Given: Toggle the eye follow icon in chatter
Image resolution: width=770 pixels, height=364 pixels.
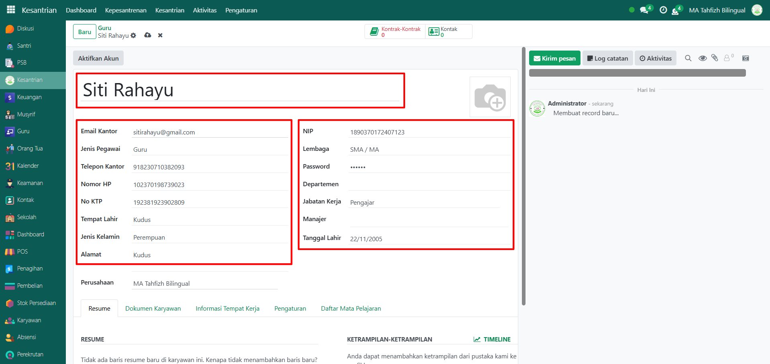Looking at the screenshot, I should (702, 58).
